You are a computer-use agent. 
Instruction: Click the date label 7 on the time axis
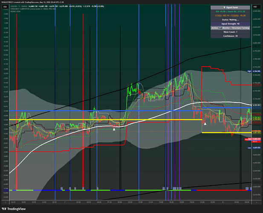coord(65,202)
